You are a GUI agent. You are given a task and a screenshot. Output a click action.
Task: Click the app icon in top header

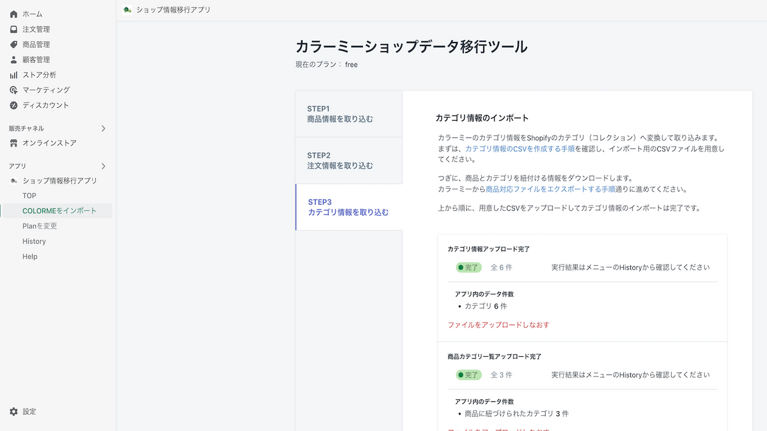127,10
